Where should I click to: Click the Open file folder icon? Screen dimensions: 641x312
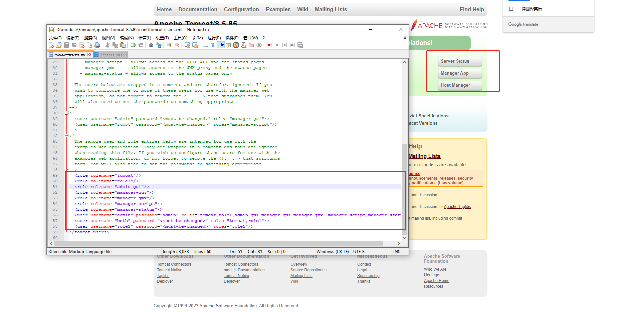[x=59, y=45]
